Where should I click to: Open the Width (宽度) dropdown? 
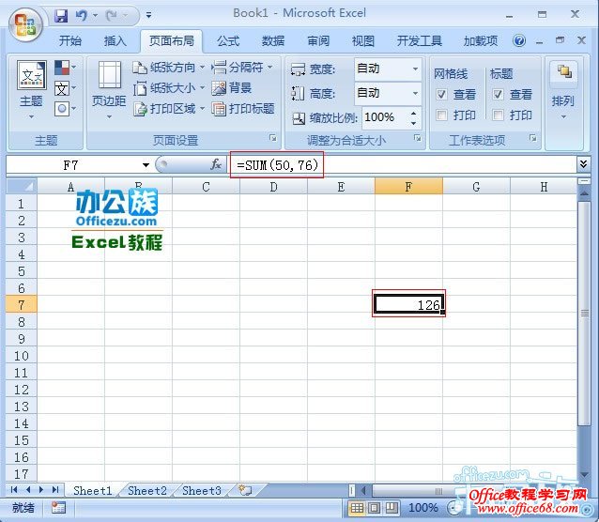click(x=415, y=69)
